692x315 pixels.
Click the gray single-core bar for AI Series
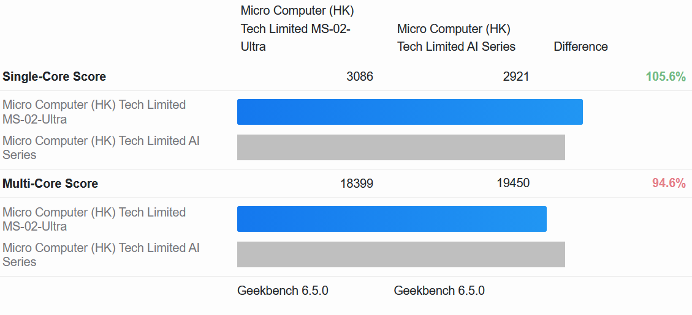(x=401, y=147)
